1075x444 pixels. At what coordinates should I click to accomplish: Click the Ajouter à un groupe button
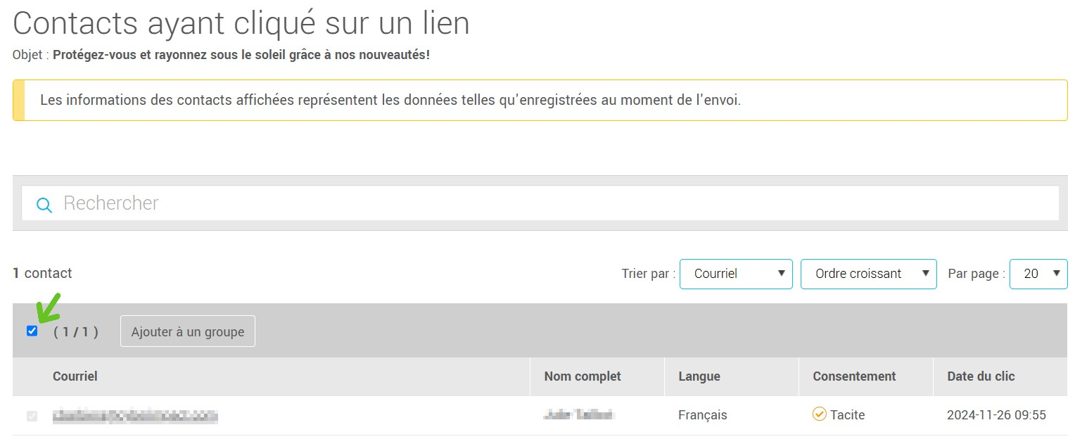(x=187, y=331)
